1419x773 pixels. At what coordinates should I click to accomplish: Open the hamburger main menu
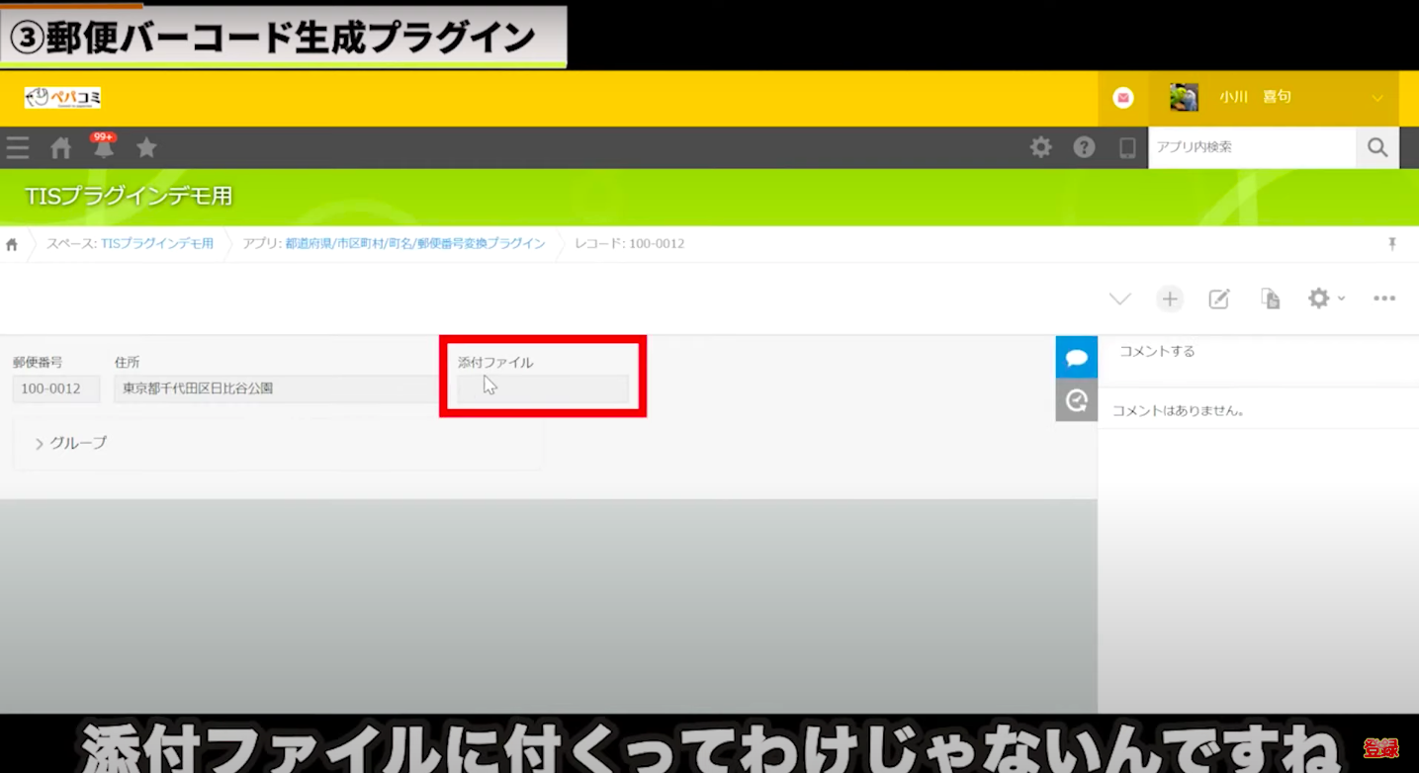tap(18, 148)
